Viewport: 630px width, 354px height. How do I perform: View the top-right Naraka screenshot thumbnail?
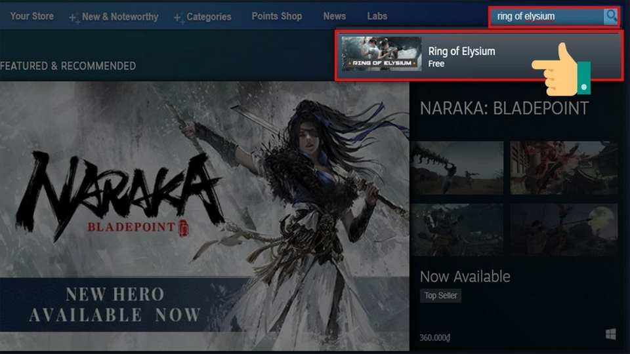564,168
